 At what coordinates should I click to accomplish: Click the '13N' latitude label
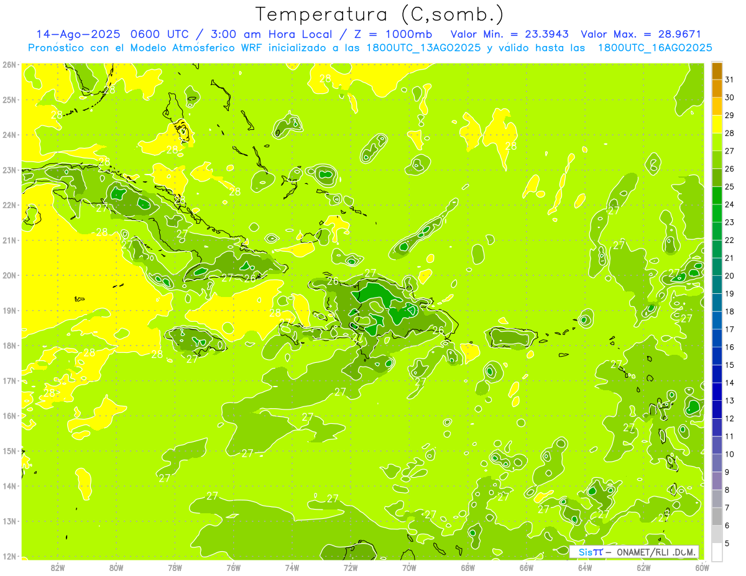pyautogui.click(x=9, y=521)
